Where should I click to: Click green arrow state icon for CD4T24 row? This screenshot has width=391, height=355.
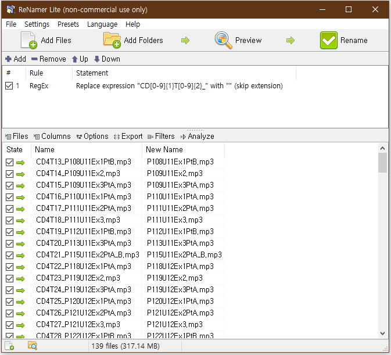tap(20, 291)
